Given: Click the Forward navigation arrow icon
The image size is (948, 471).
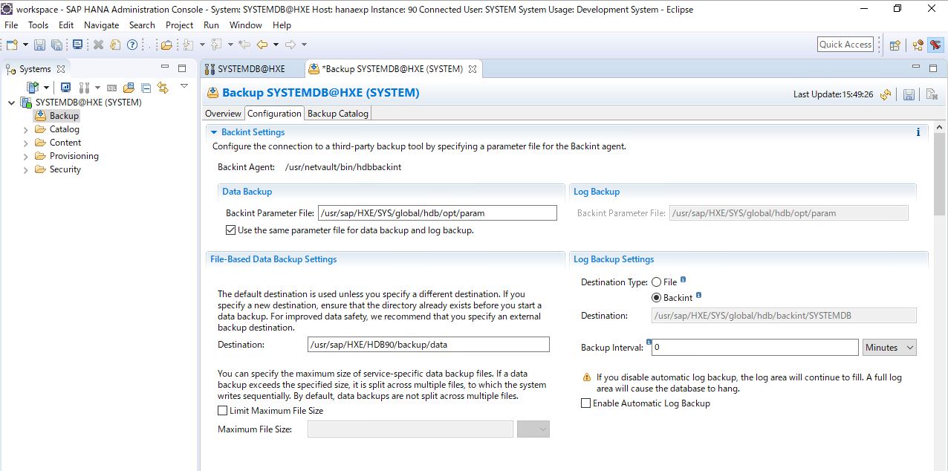Looking at the screenshot, I should click(x=290, y=45).
